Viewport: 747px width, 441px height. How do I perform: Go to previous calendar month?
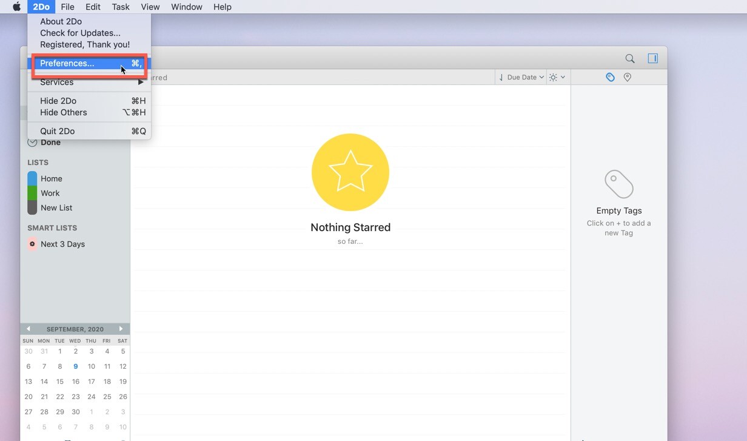tap(28, 329)
